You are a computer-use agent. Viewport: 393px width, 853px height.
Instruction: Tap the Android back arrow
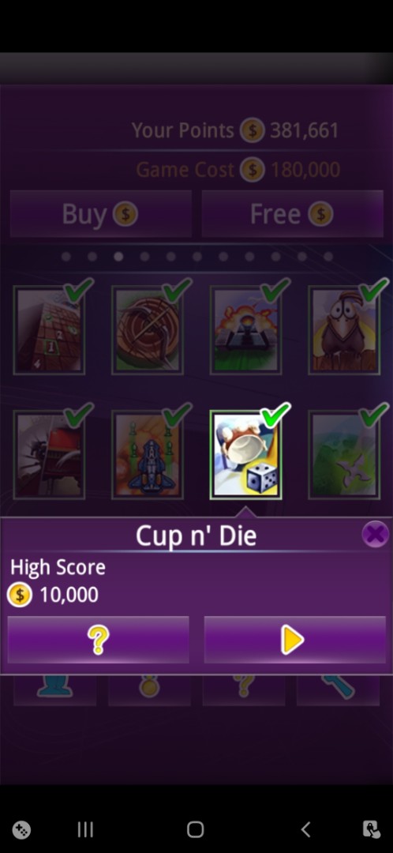[306, 829]
